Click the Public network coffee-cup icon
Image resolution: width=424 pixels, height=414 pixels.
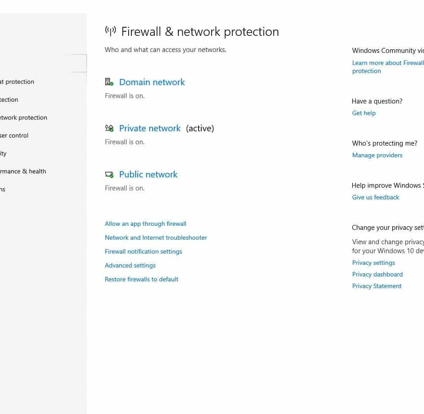tap(109, 175)
